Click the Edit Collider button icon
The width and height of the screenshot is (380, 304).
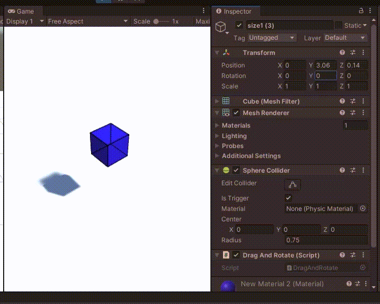[293, 184]
